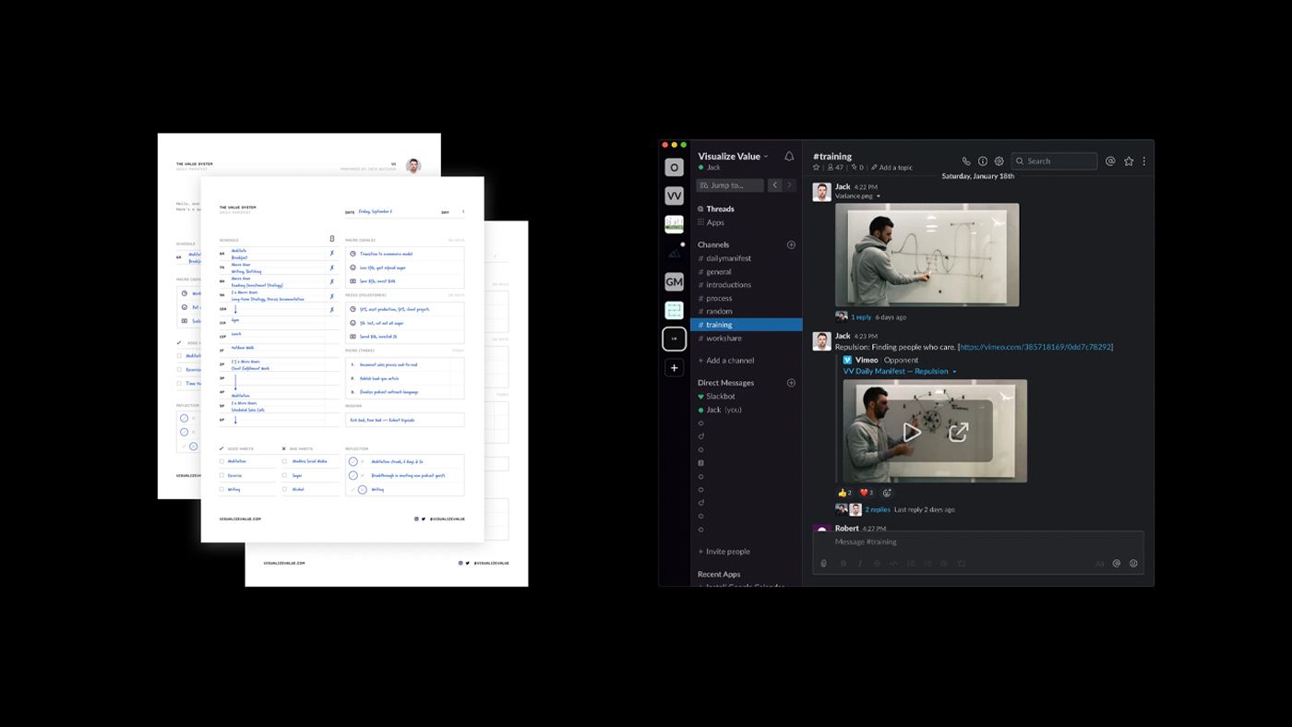Collapse the VV Daily Manifest Vimeo preview

tap(954, 372)
